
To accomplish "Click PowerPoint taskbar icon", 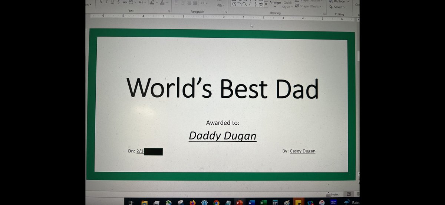I will [x=240, y=202].
